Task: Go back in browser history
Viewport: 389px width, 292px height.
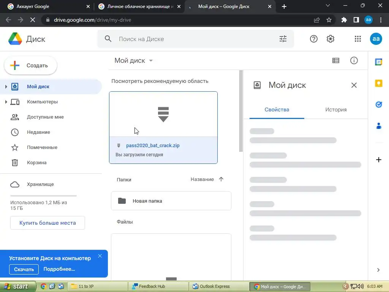Action: pyautogui.click(x=8, y=20)
